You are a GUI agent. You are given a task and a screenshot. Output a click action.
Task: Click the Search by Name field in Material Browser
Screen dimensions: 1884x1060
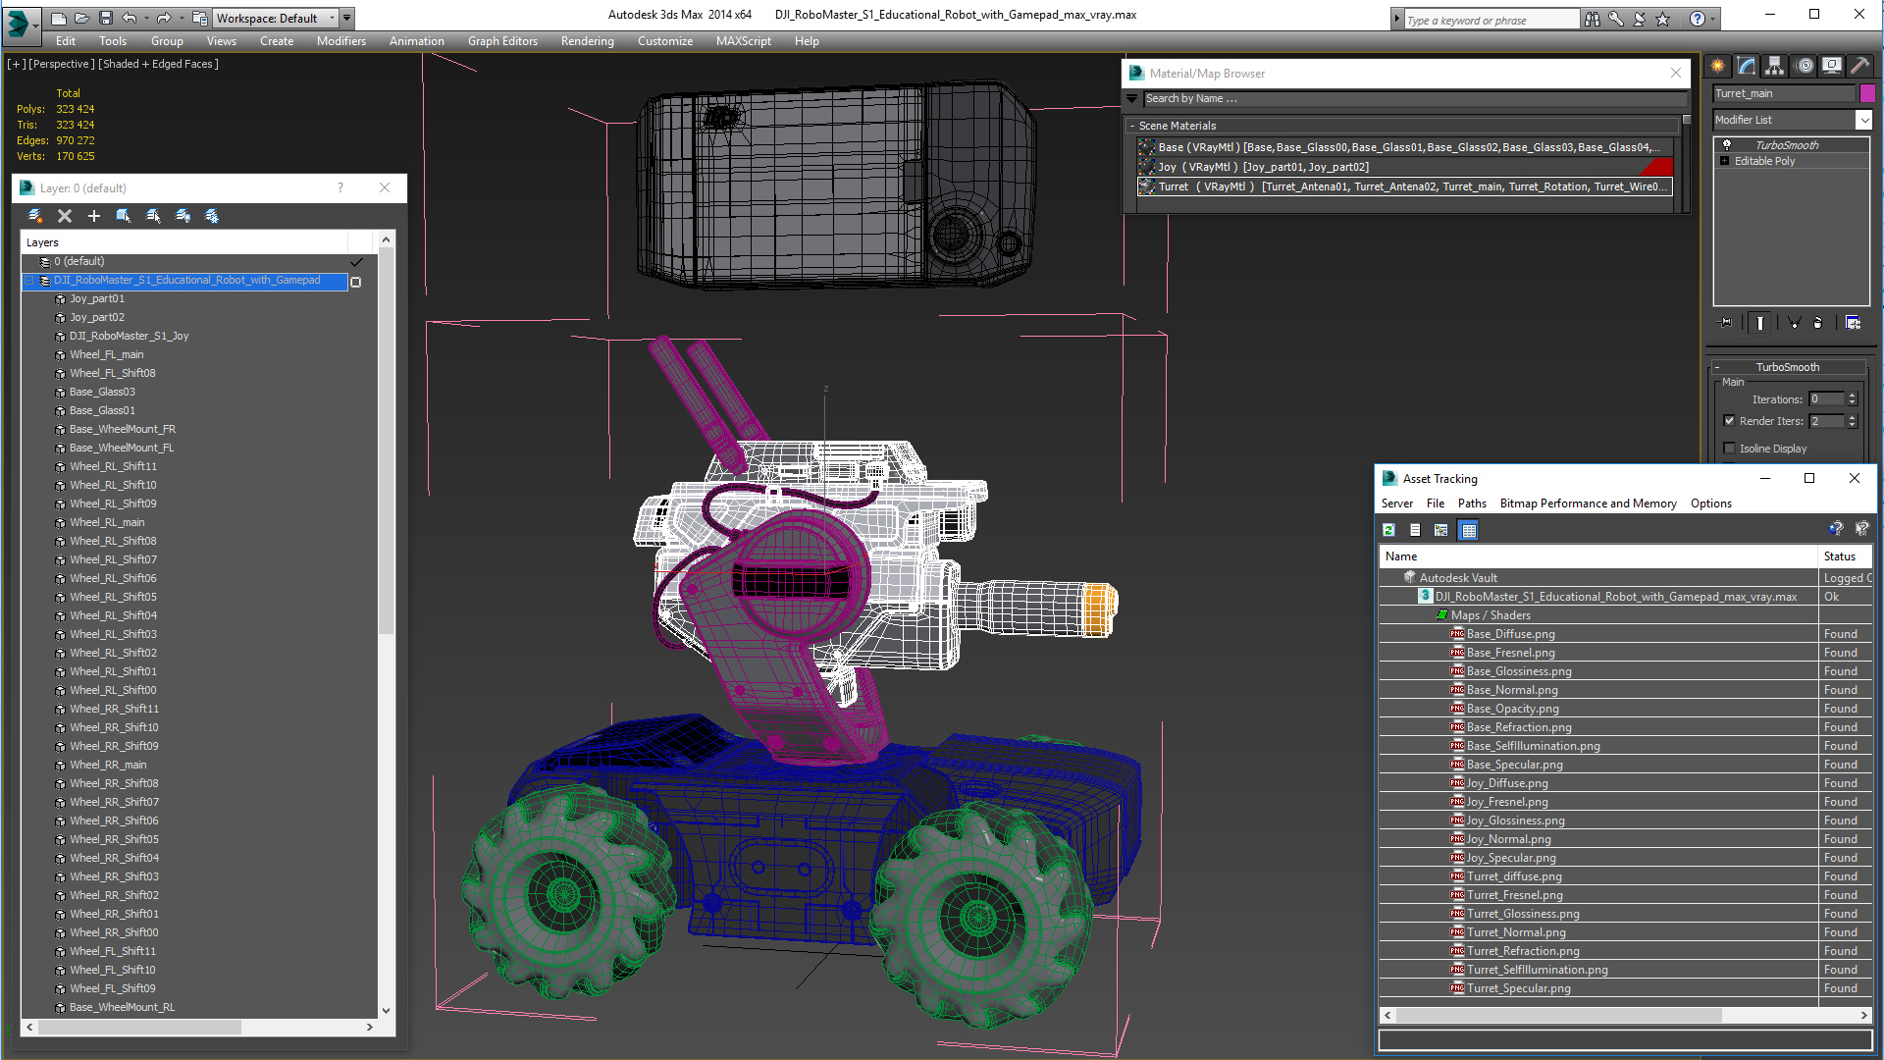pyautogui.click(x=1414, y=99)
